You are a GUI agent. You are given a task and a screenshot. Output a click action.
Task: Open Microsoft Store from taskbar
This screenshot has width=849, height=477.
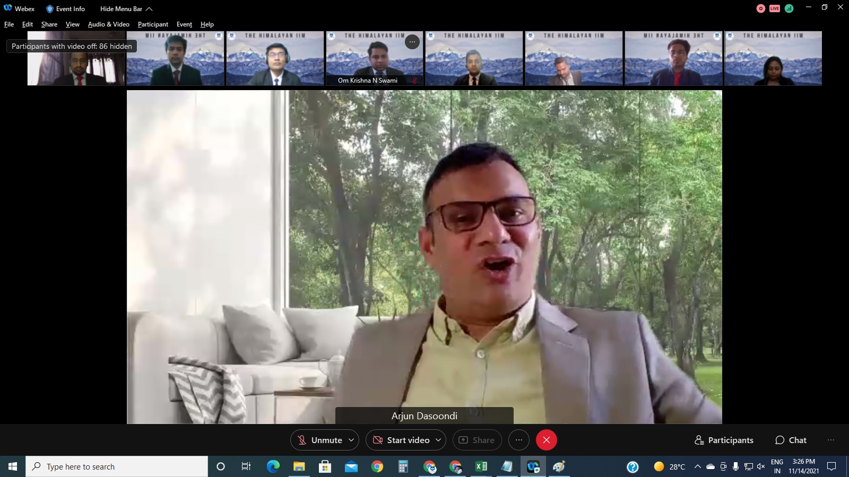325,466
